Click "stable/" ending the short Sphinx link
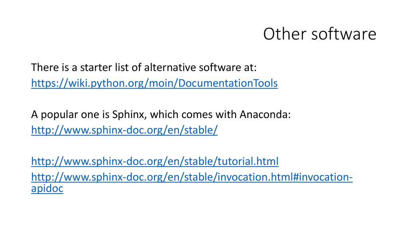 pos(201,130)
